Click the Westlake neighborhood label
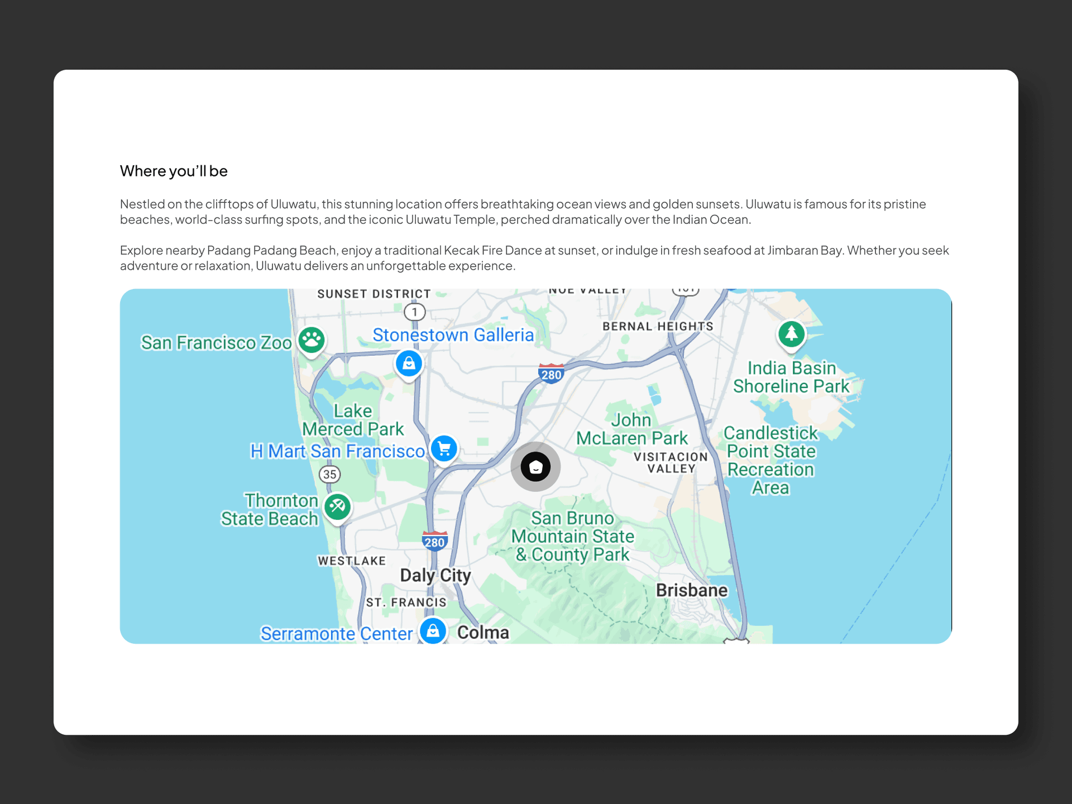Screen dimensions: 1072x804 coord(352,561)
